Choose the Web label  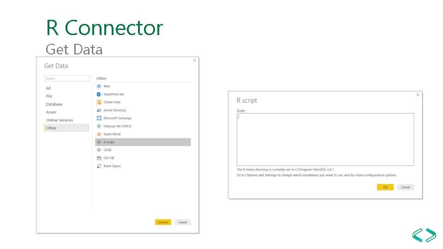pos(107,86)
